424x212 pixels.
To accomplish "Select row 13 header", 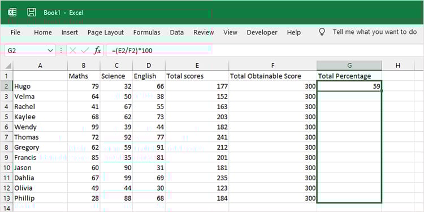I will [x=6, y=198].
